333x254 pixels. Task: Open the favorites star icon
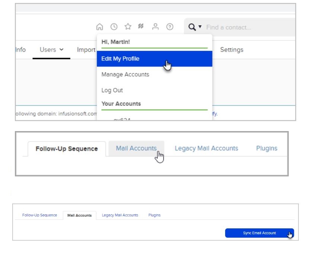128,26
